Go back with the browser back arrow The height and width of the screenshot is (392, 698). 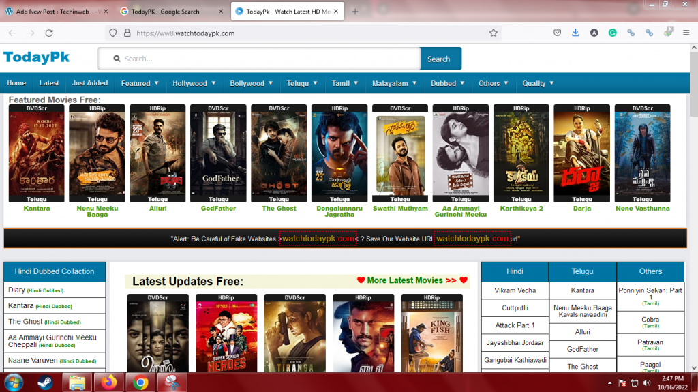(x=12, y=33)
